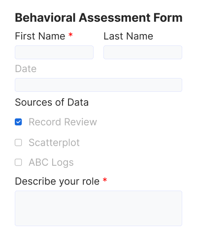
Task: Click the greyed Date label
Action: click(26, 69)
